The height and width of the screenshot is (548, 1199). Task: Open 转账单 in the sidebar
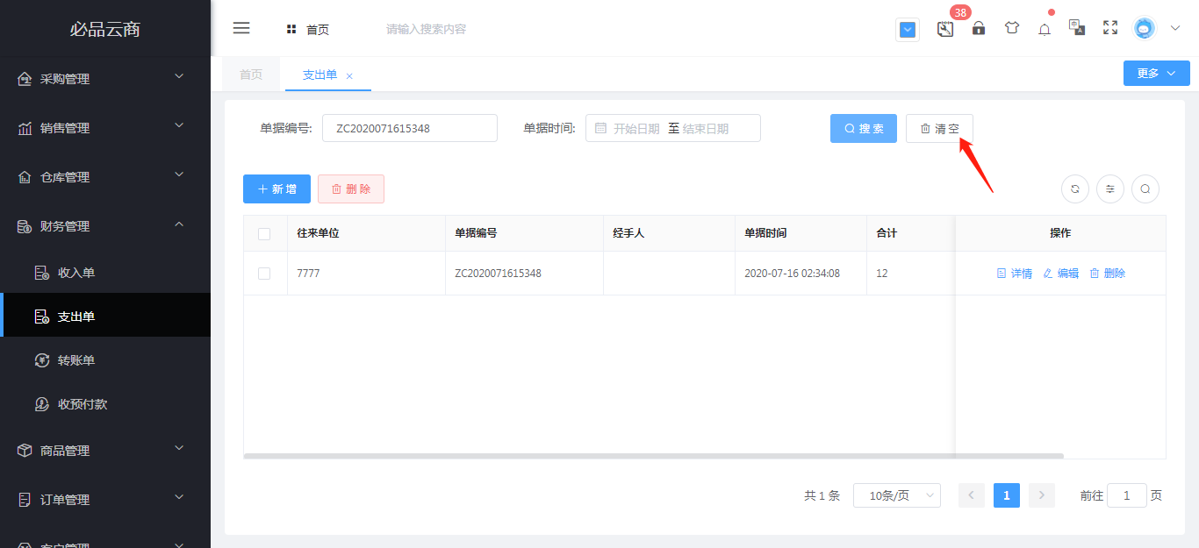(x=105, y=360)
